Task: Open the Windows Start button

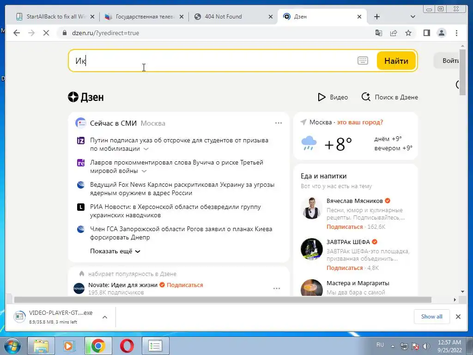Action: pos(12,346)
